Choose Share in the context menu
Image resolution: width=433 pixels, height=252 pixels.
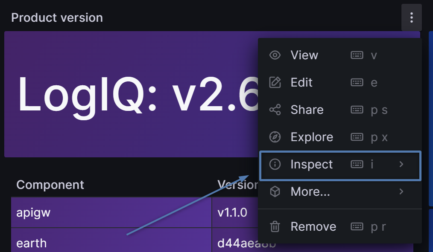[307, 110]
